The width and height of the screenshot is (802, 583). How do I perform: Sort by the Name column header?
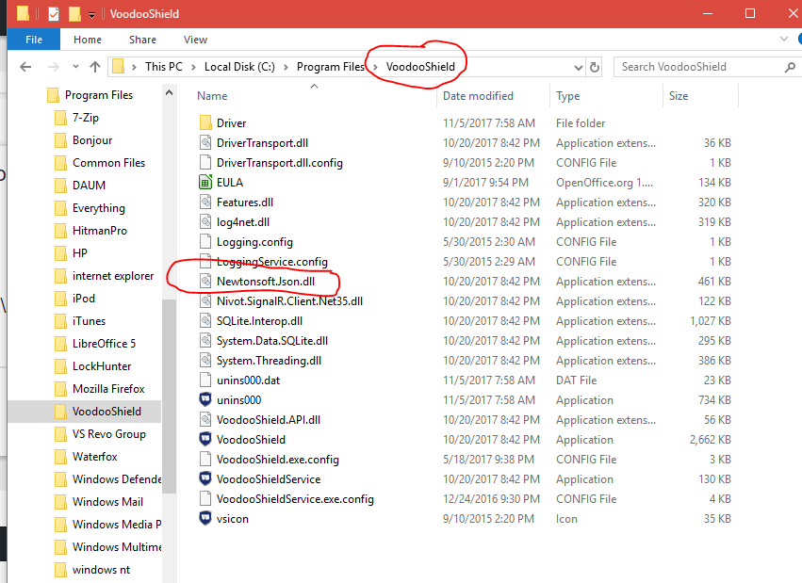click(x=212, y=96)
